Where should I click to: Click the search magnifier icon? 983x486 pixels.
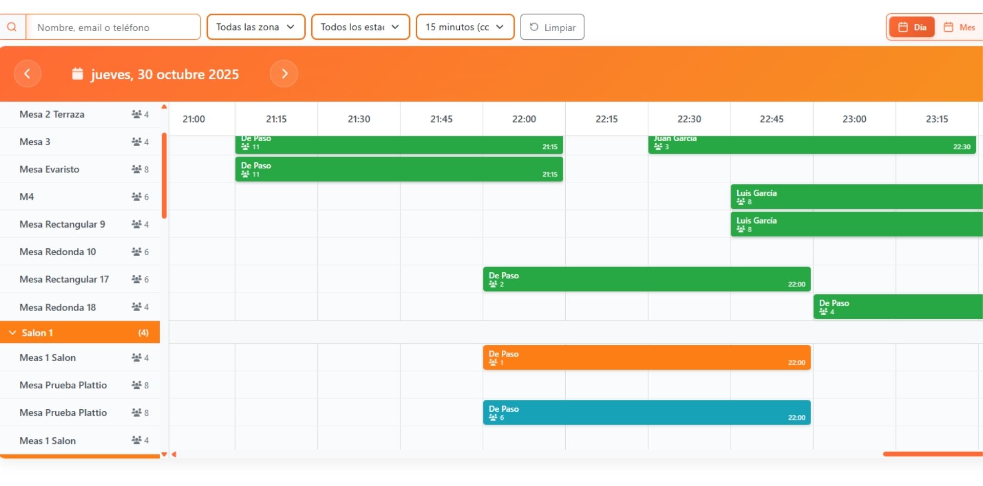point(12,27)
